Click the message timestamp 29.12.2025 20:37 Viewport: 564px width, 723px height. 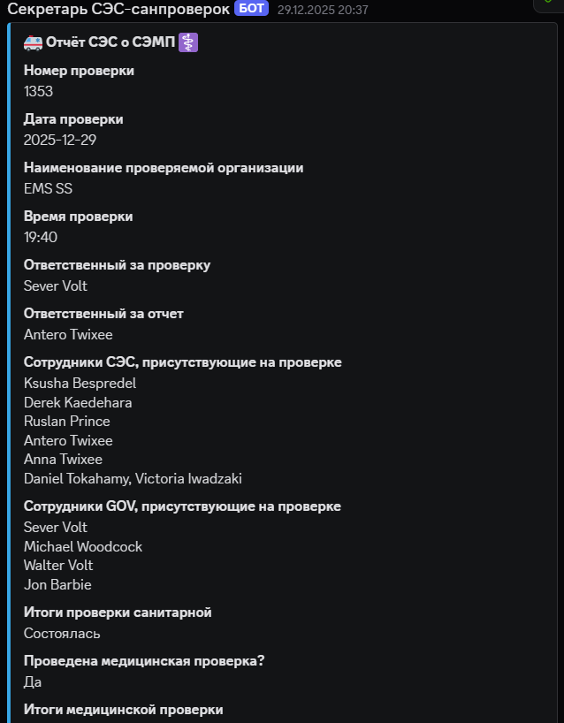click(323, 10)
